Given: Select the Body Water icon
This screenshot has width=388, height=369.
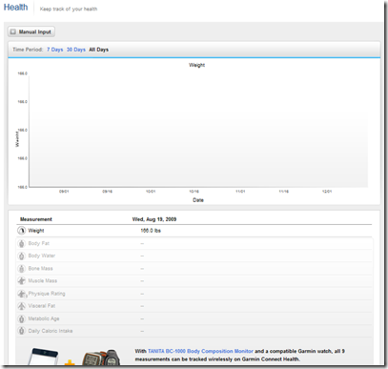Looking at the screenshot, I should click(21, 256).
